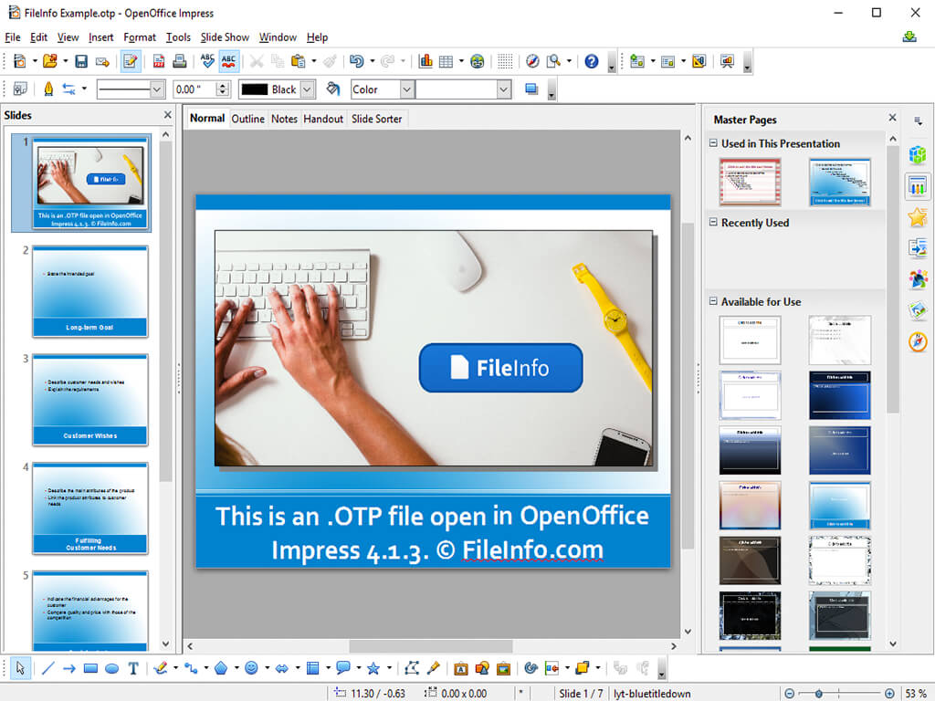Open the Insert menu

pyautogui.click(x=100, y=37)
